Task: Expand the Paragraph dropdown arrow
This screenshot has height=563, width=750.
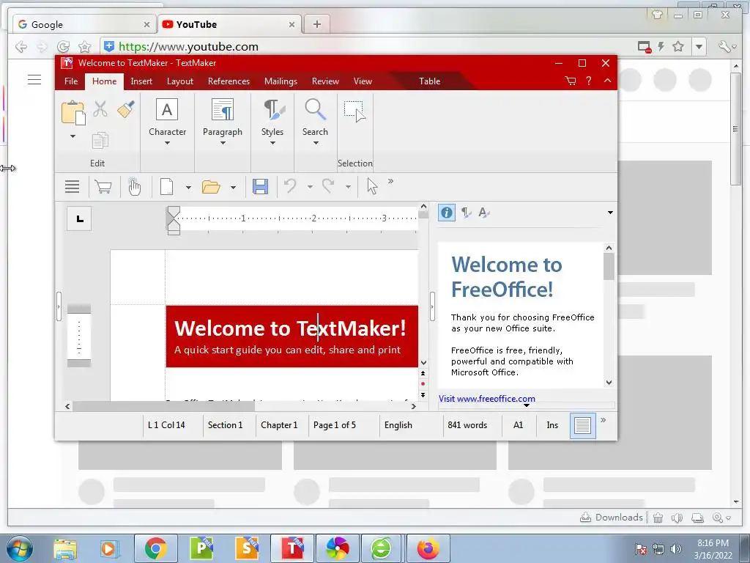Action: pyautogui.click(x=223, y=143)
